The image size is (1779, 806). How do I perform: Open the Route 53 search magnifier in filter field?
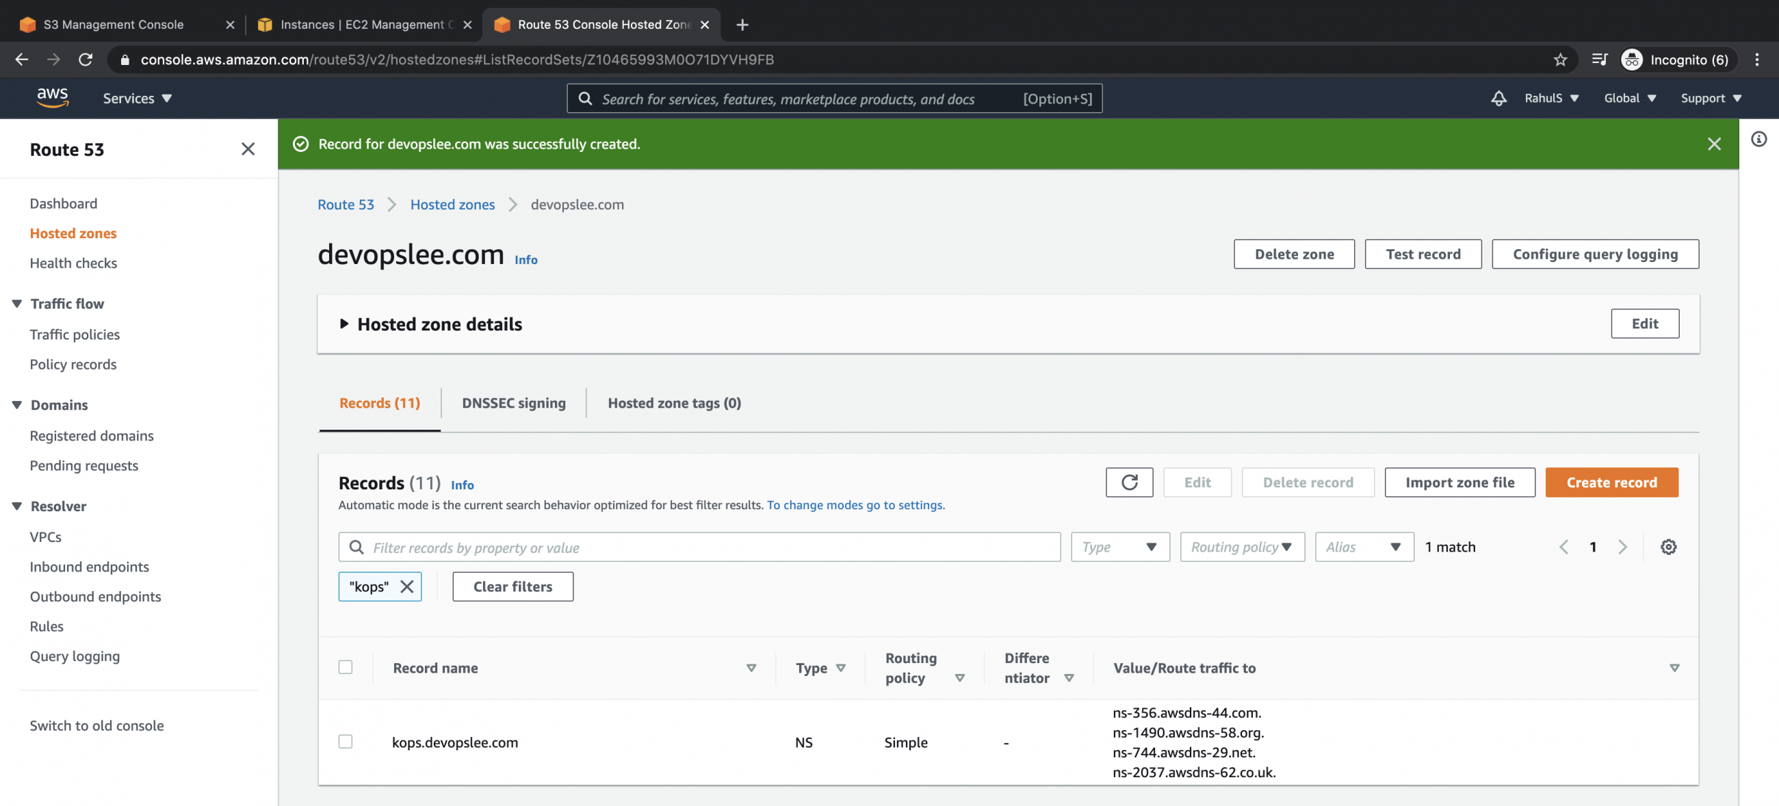pyautogui.click(x=356, y=547)
